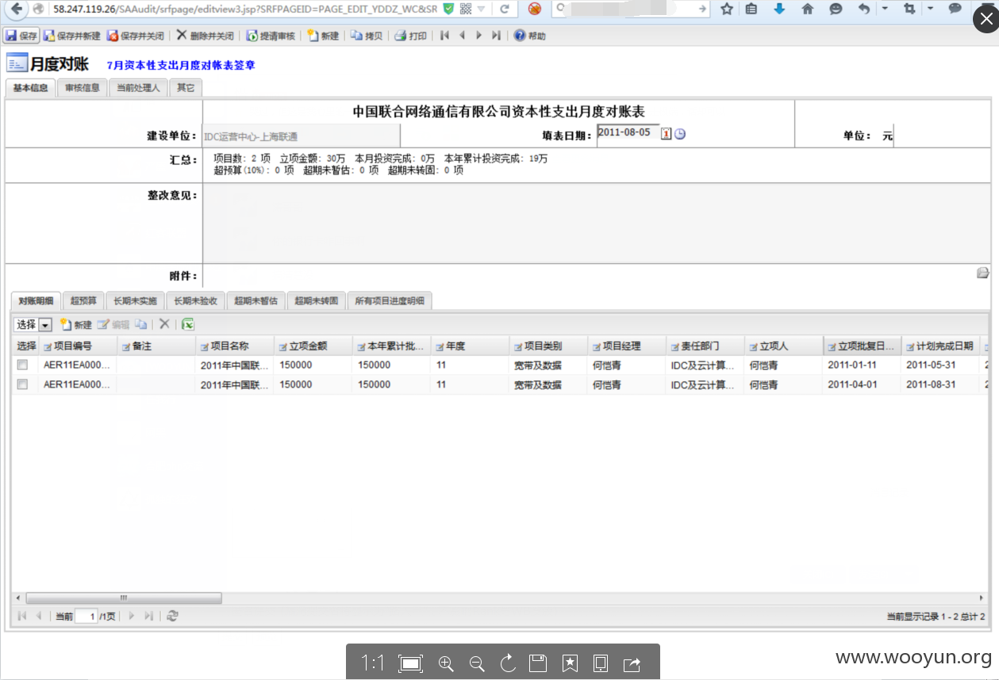
Task: Sort by the 计划完成日期 column header
Action: tap(941, 346)
